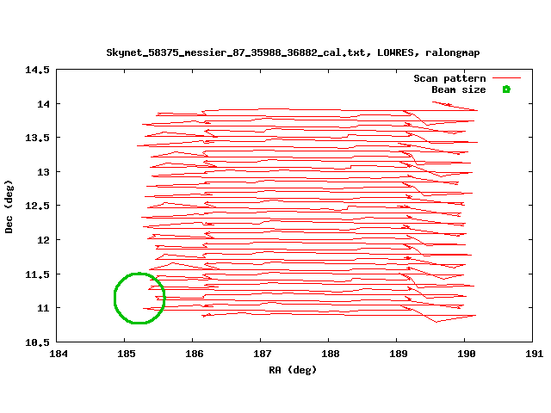
Task: Click the 14 Dec axis tick label
Action: pyautogui.click(x=44, y=104)
